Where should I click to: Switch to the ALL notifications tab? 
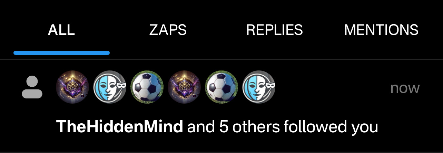click(x=61, y=30)
